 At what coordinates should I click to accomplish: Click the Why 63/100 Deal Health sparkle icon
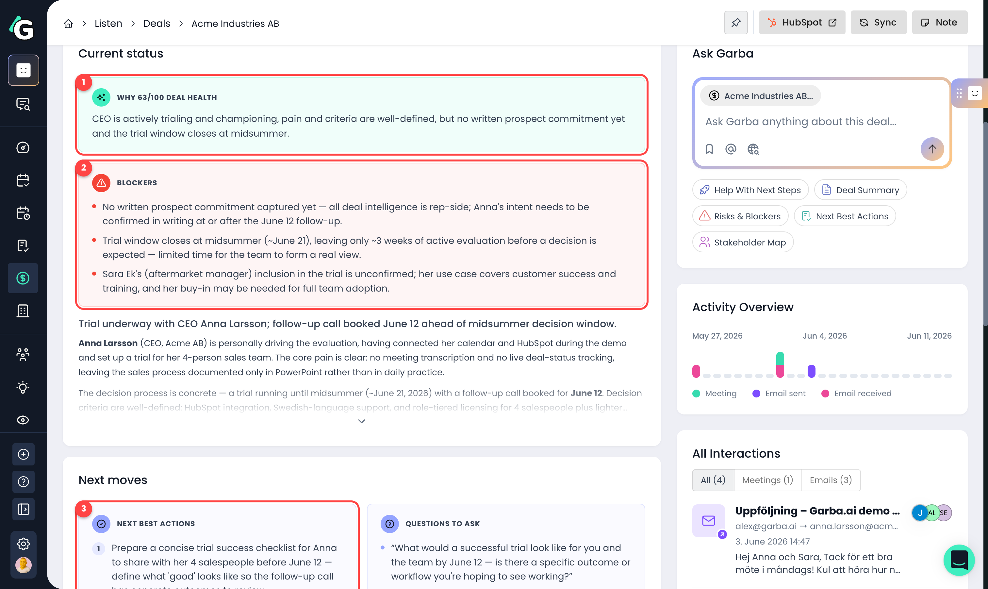[101, 97]
